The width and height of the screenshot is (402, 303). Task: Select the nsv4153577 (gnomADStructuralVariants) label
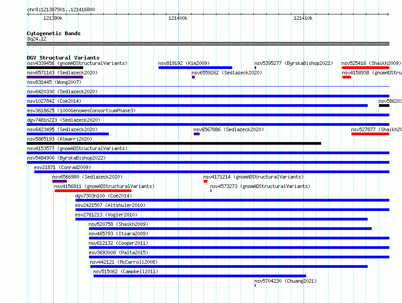pos(77,148)
